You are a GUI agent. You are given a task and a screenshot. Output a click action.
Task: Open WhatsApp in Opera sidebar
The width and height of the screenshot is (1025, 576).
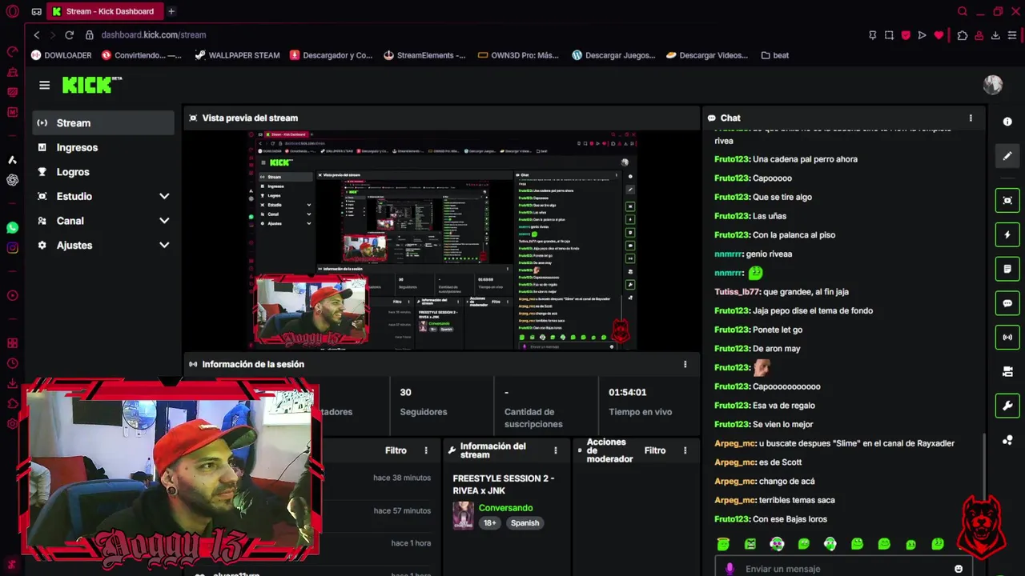click(x=12, y=228)
